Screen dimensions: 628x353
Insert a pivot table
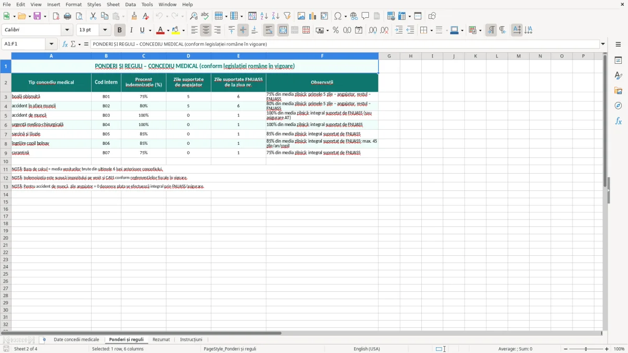click(x=324, y=16)
